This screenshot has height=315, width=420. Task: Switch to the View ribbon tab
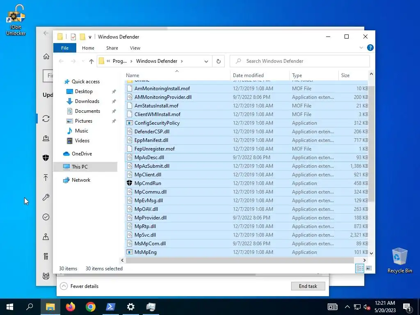point(135,48)
